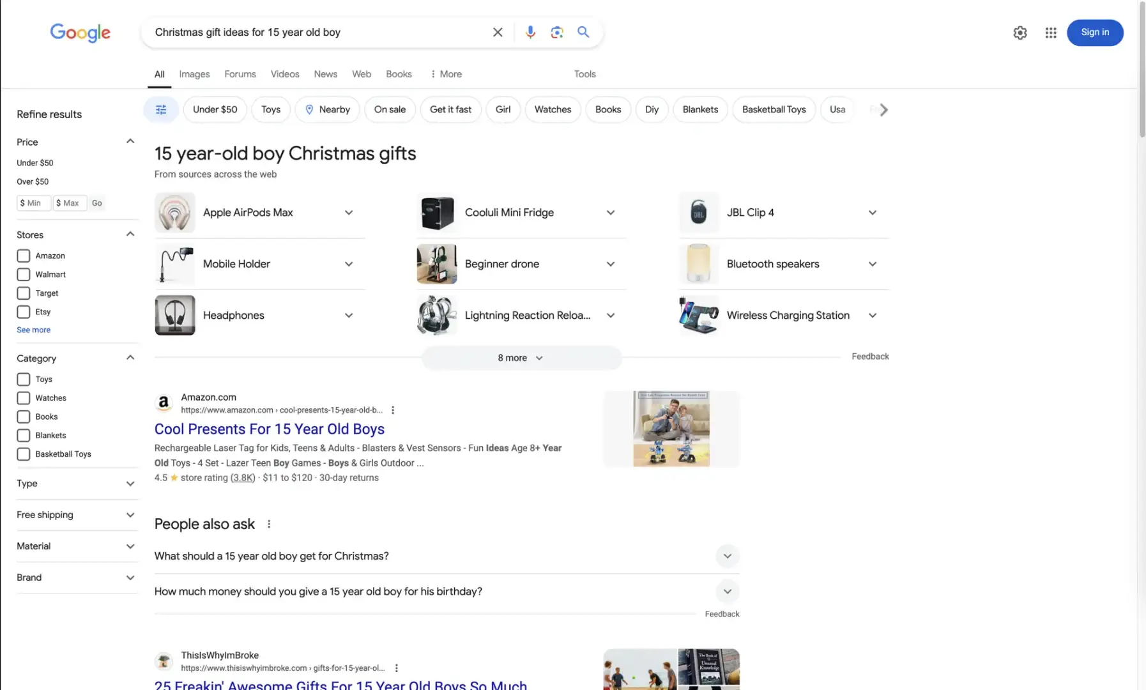Open the filters icon beside Under $50 chip
This screenshot has height=690, width=1146.
[x=160, y=109]
